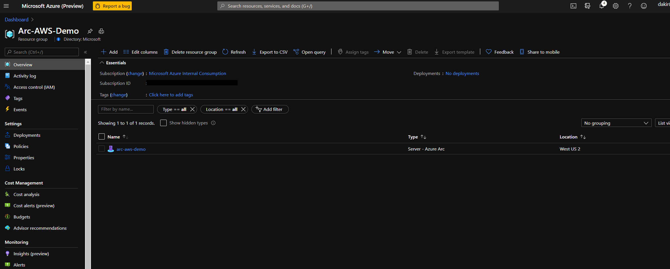Open the portal hamburger menu
This screenshot has height=269, width=670.
point(6,6)
